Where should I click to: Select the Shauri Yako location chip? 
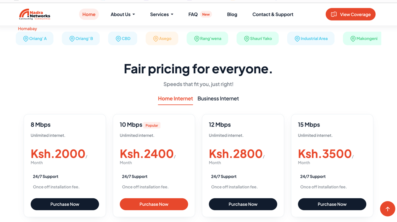[x=257, y=38]
